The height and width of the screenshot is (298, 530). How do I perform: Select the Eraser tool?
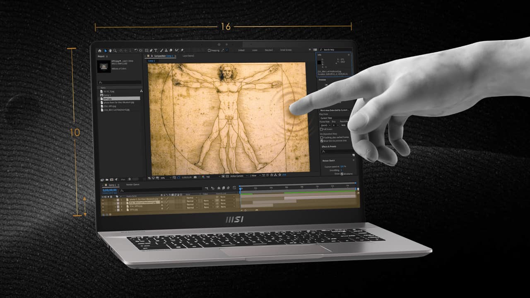(171, 50)
